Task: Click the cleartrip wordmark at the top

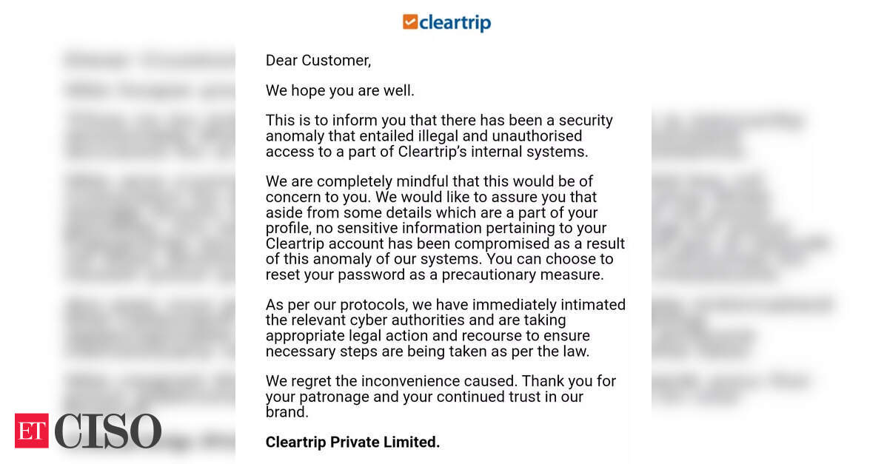Action: tap(455, 23)
